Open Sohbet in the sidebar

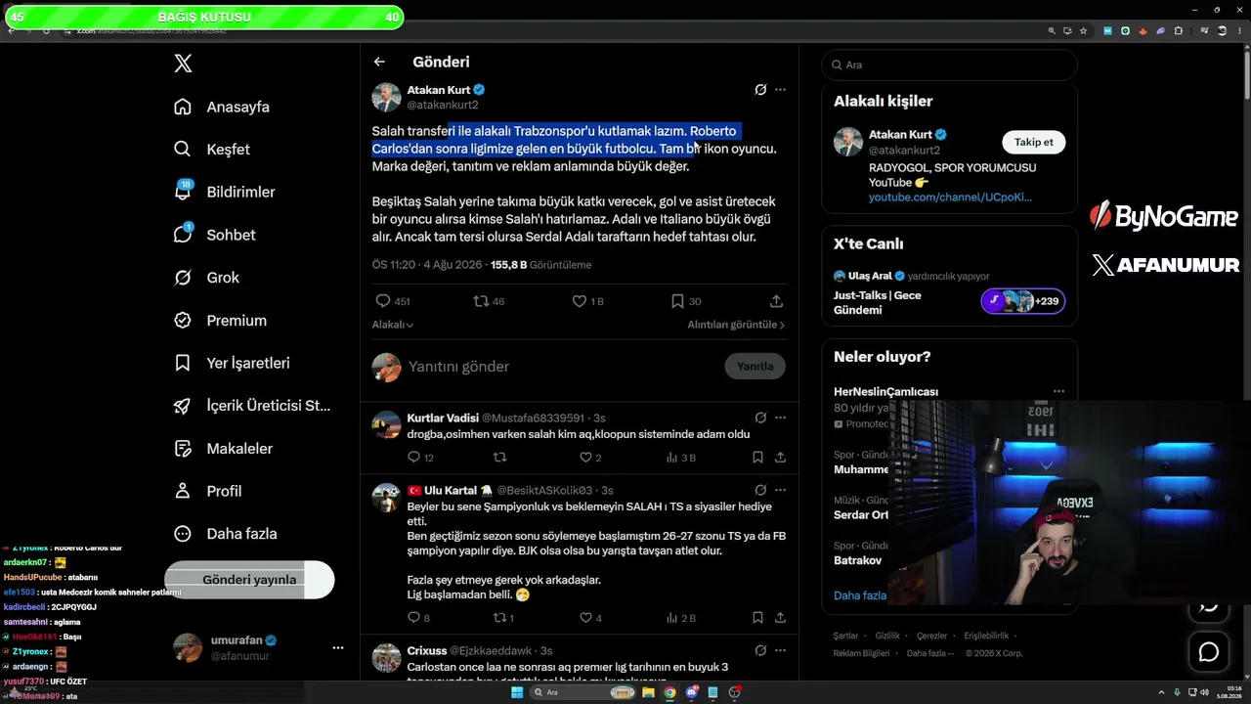tap(214, 235)
